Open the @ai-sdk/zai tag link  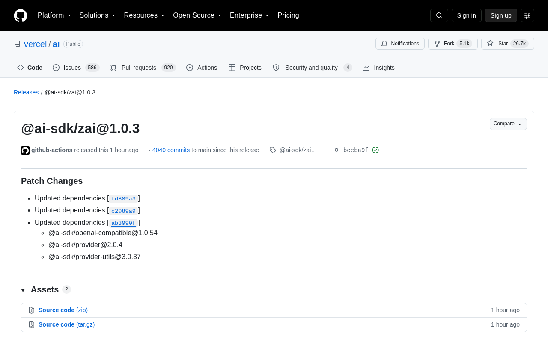[298, 150]
